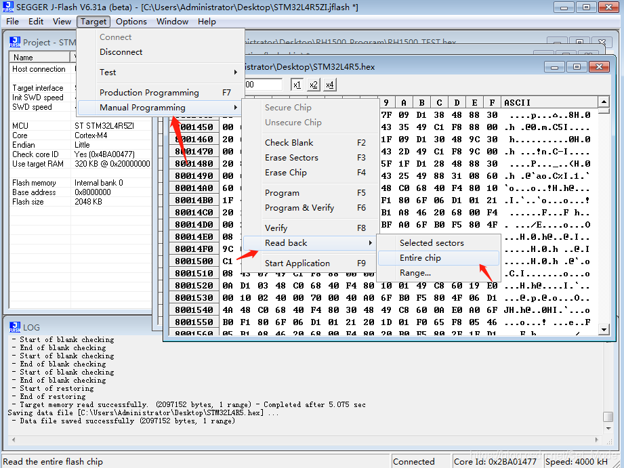Choose Verify (F8) menu entry
The width and height of the screenshot is (624, 468).
pos(311,228)
